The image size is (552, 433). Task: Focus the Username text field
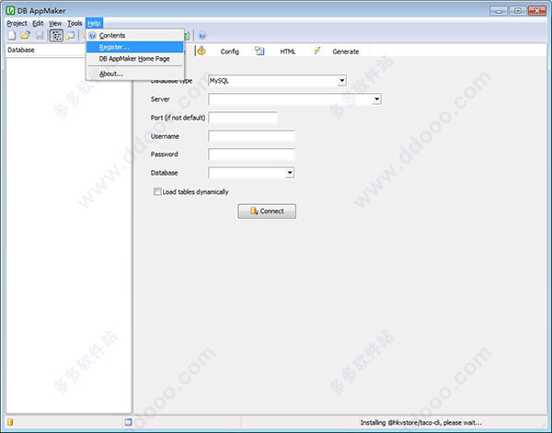point(251,136)
